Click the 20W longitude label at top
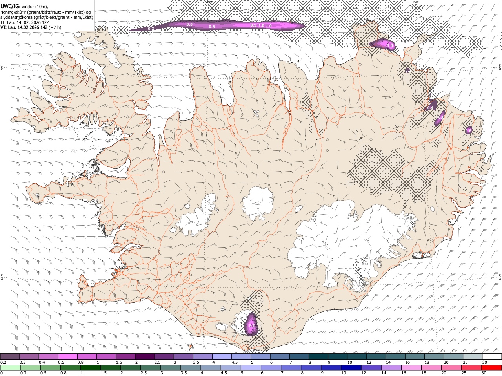This screenshot has height=376, width=502. click(208, 2)
